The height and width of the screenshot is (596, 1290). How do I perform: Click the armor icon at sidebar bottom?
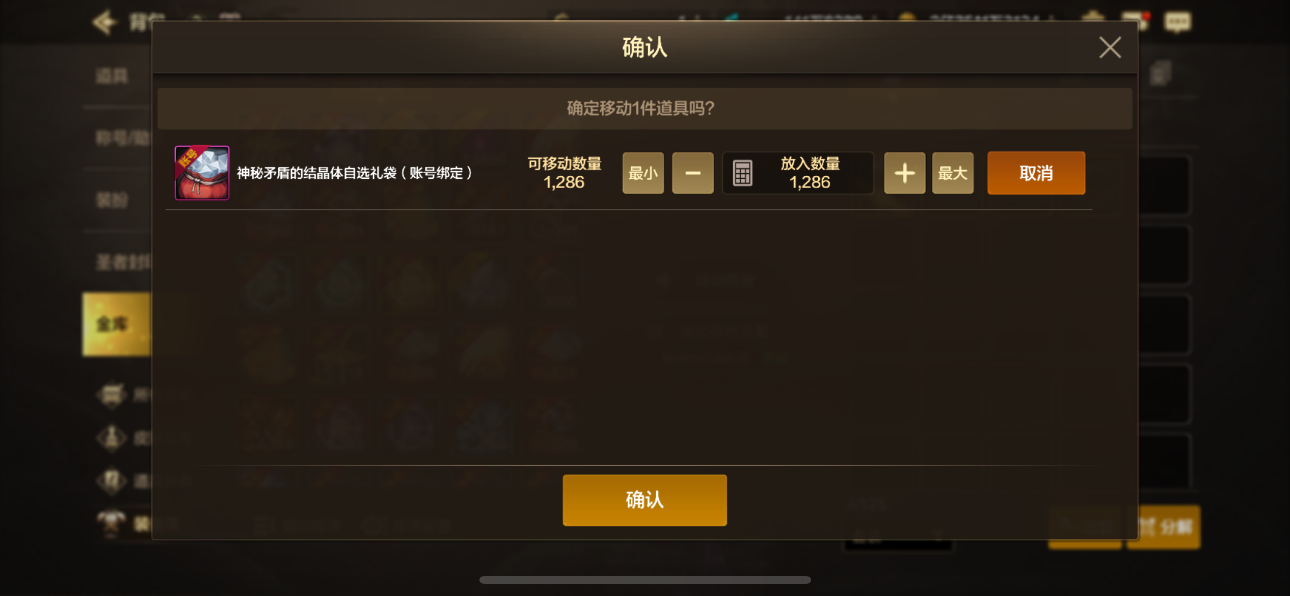coord(112,523)
